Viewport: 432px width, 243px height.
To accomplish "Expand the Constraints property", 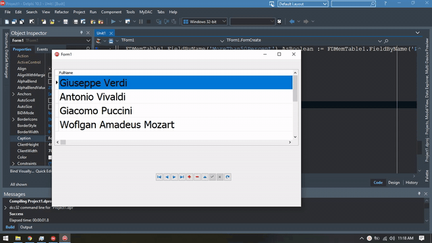I will tap(13, 163).
